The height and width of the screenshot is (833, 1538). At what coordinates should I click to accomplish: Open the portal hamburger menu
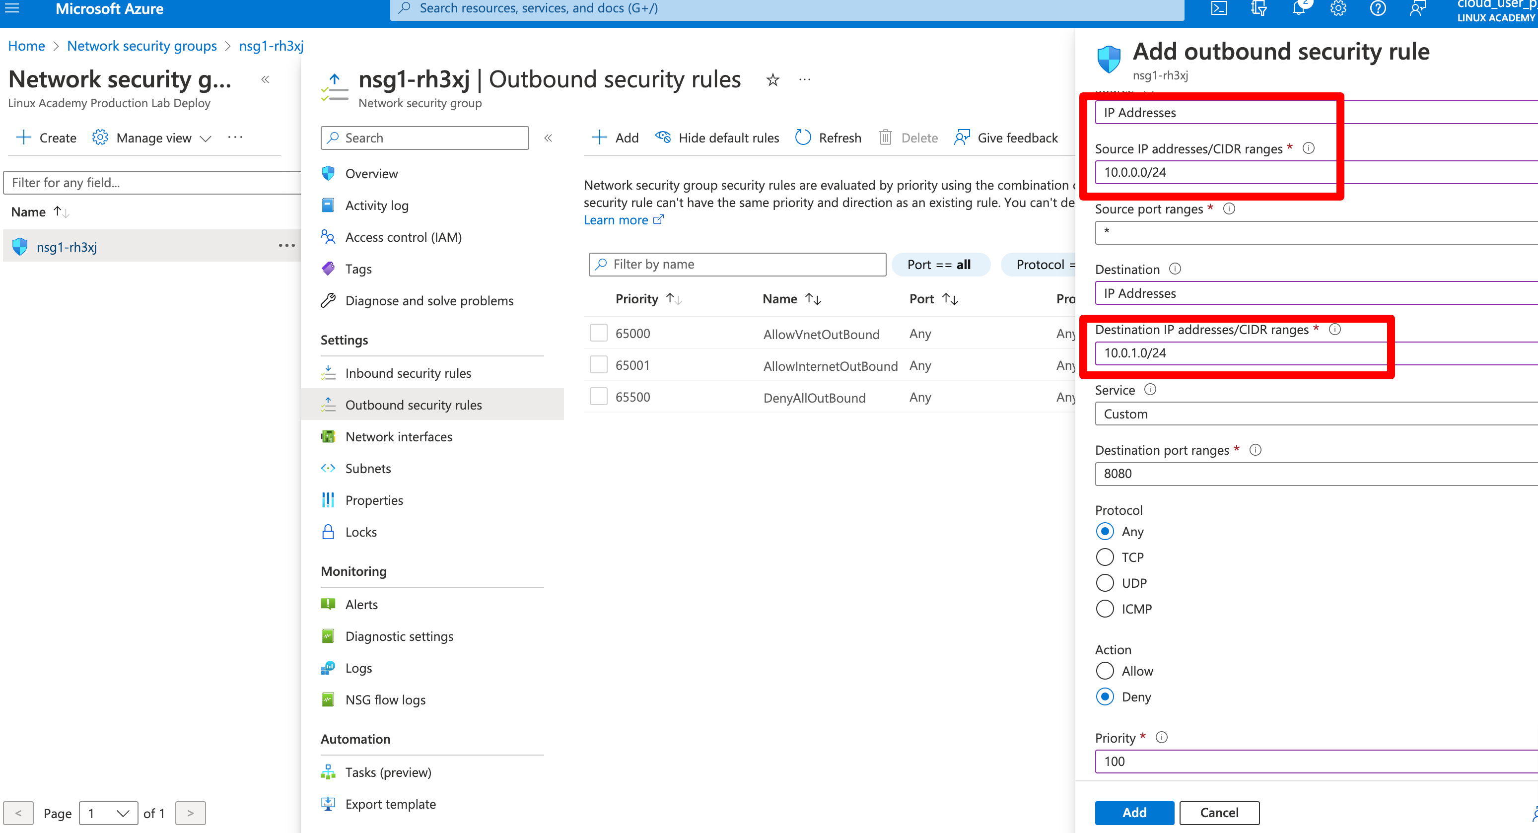[x=12, y=8]
